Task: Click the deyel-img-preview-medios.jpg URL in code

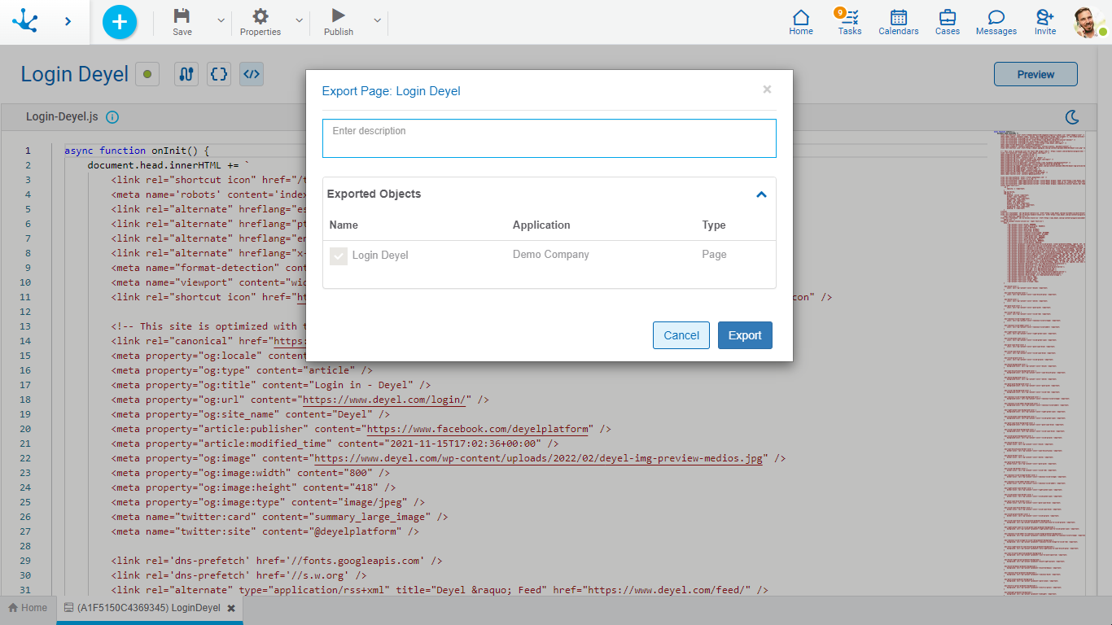Action: pyautogui.click(x=539, y=458)
